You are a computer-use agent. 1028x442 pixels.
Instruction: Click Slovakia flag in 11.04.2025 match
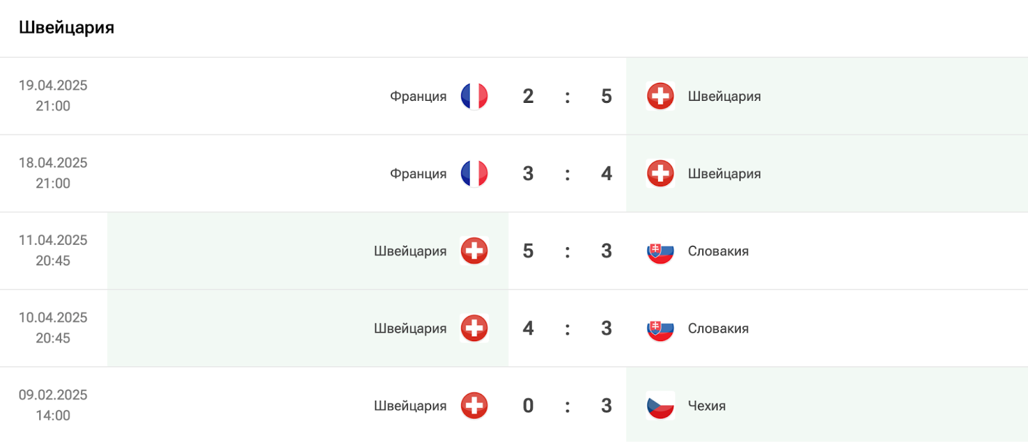(x=660, y=251)
